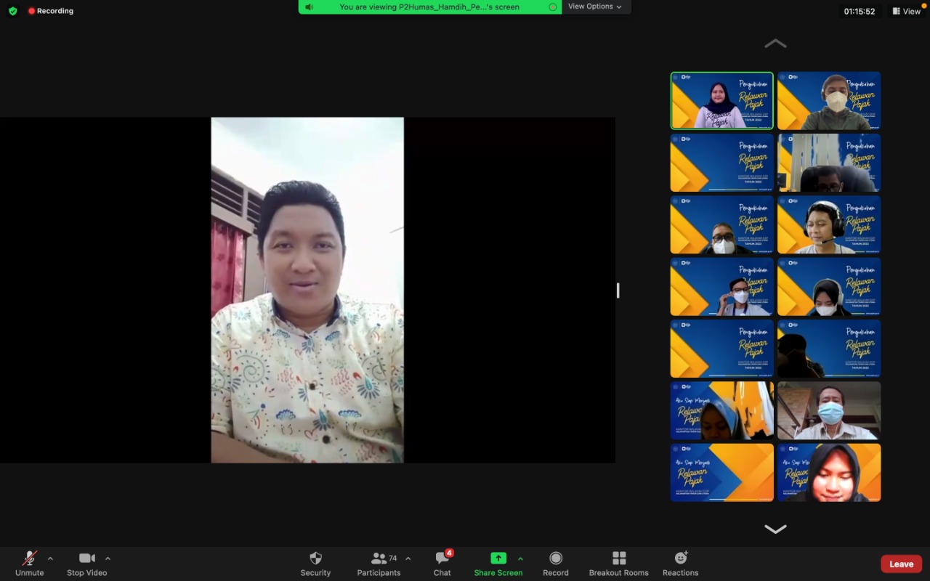Open the Participants panel
This screenshot has width=930, height=581.
[x=379, y=563]
